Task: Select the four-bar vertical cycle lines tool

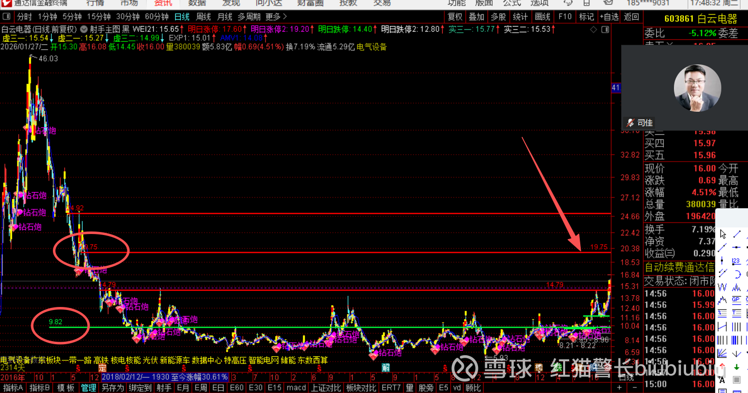Action: click(x=736, y=326)
